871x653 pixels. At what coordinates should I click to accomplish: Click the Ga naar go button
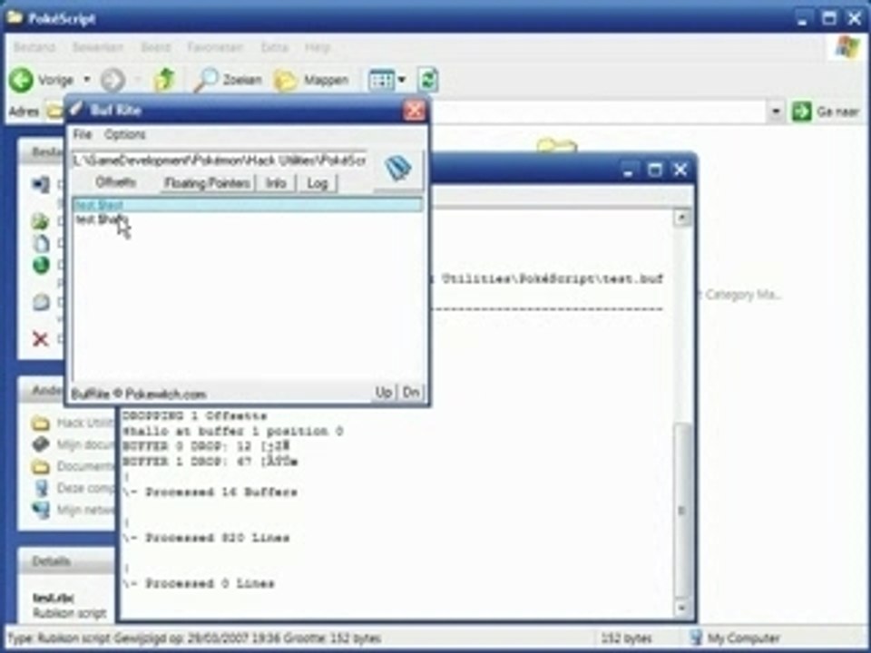tap(826, 112)
